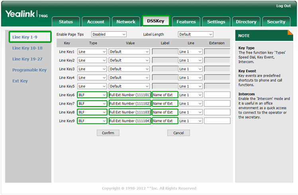Open Ext Key sidebar page

20,81
